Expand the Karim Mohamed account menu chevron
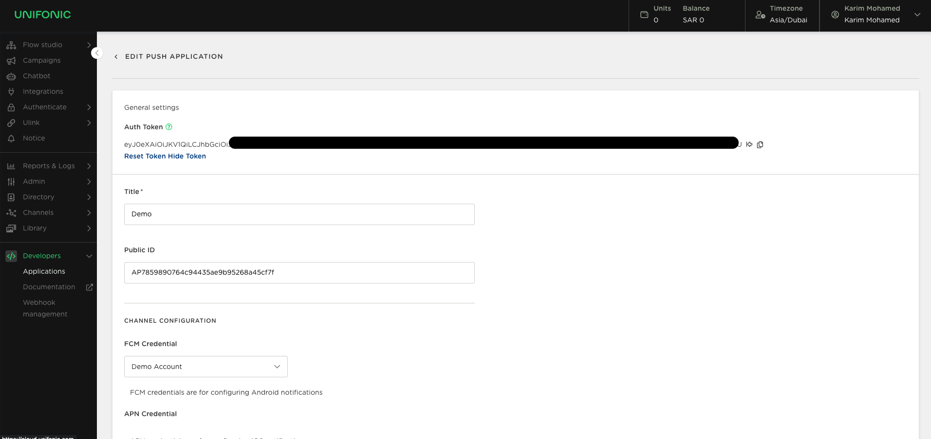The image size is (931, 439). coord(917,15)
